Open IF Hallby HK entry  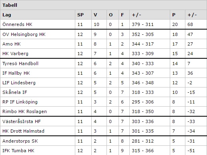tap(16, 73)
